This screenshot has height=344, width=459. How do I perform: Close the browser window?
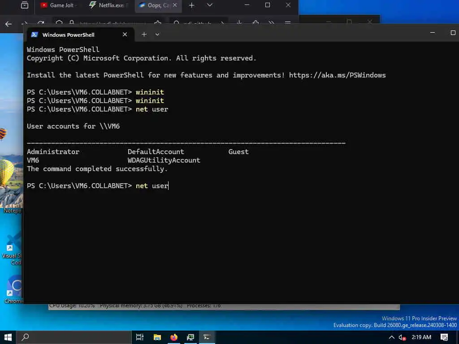coord(288,5)
